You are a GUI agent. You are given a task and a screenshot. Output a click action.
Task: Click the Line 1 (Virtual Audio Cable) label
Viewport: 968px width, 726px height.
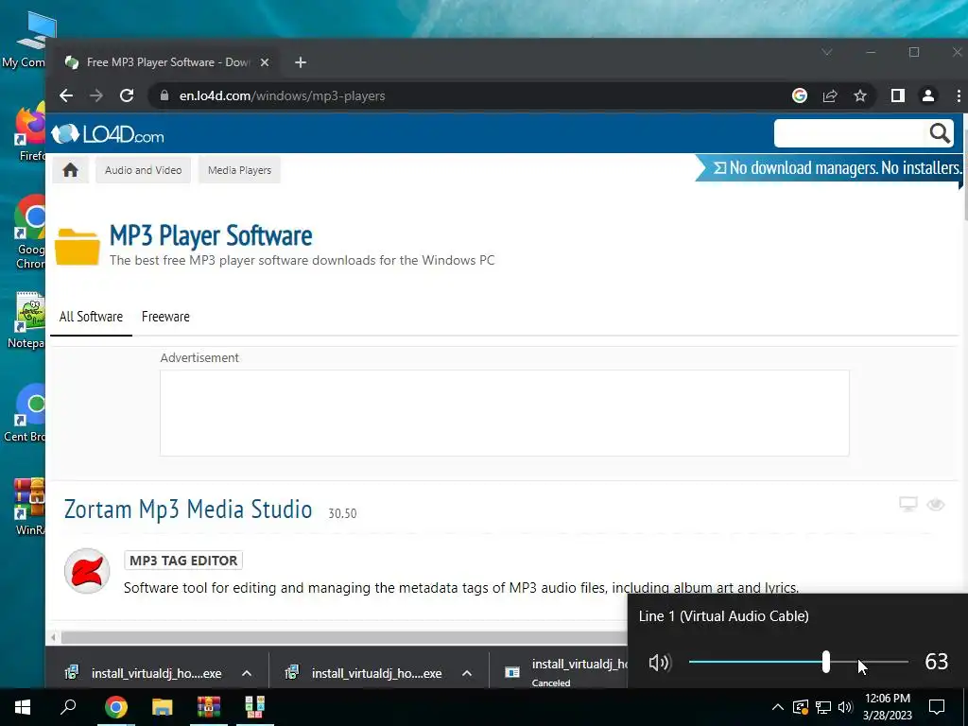pos(723,616)
